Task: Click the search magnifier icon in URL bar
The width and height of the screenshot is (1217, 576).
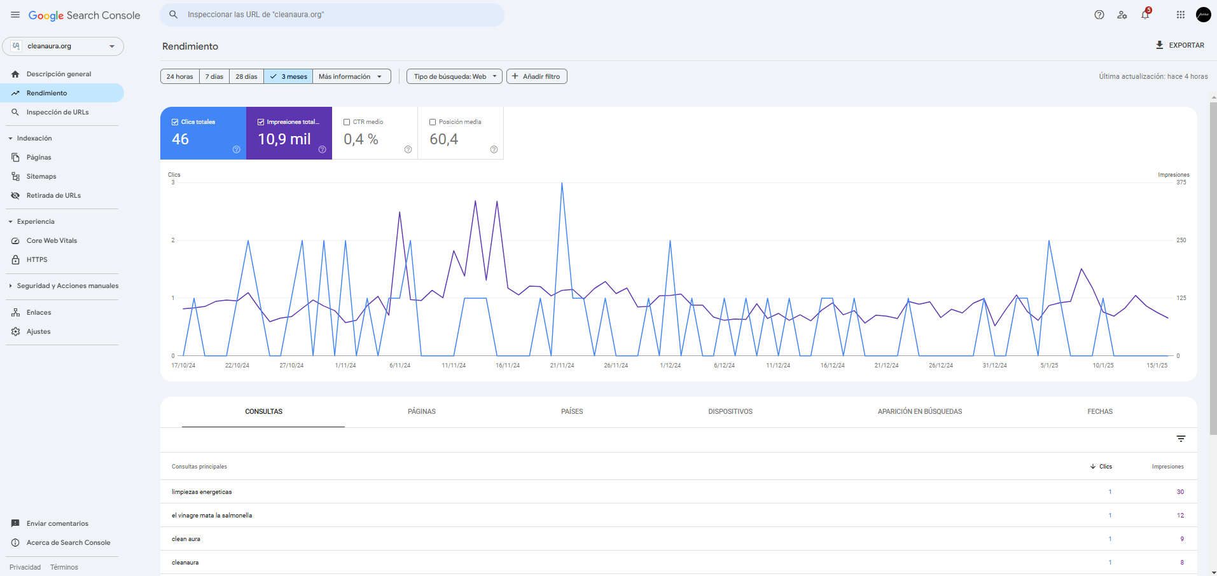Action: (x=173, y=15)
